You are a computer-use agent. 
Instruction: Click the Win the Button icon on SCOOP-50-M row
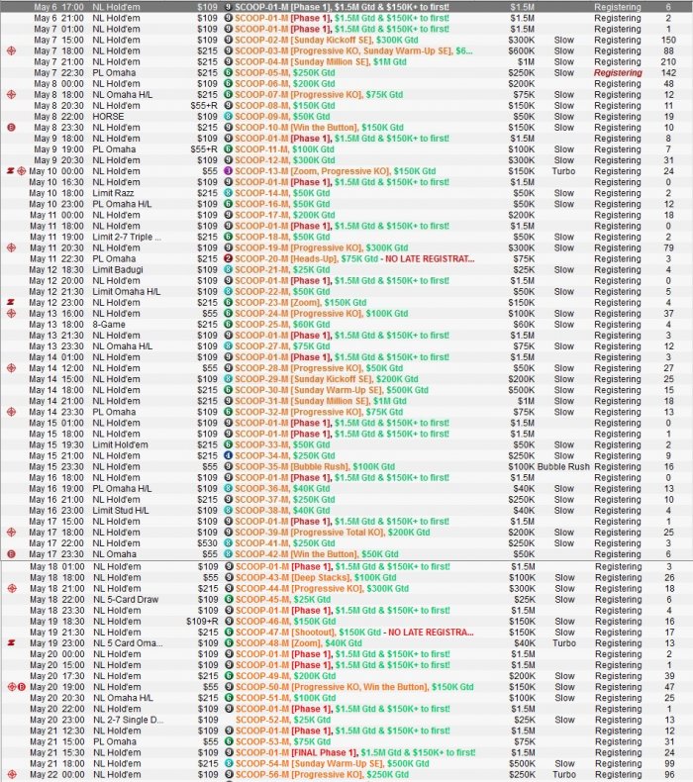(22, 687)
